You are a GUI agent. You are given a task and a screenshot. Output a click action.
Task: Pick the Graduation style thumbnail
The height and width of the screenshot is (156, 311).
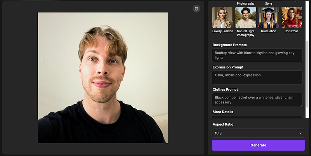[269, 18]
